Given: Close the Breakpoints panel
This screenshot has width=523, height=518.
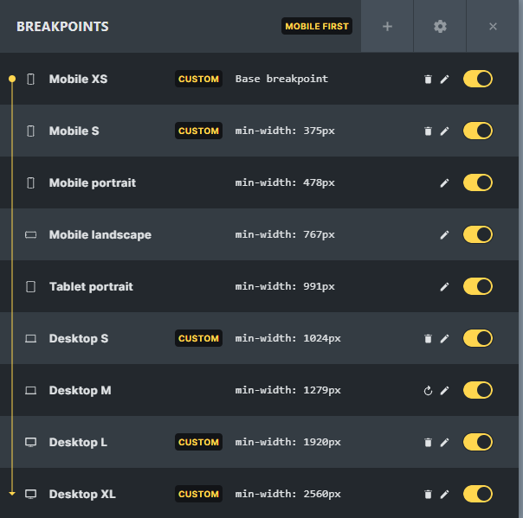Looking at the screenshot, I should 493,26.
